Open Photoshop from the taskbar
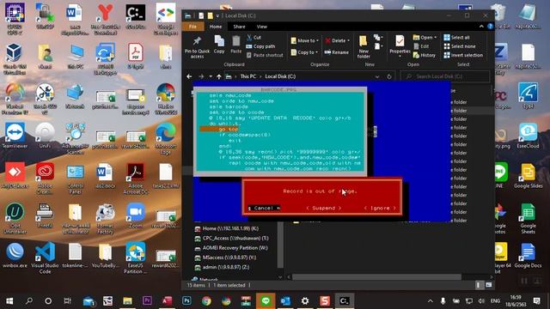Viewport: 550px width, 309px height. pyautogui.click(x=186, y=300)
